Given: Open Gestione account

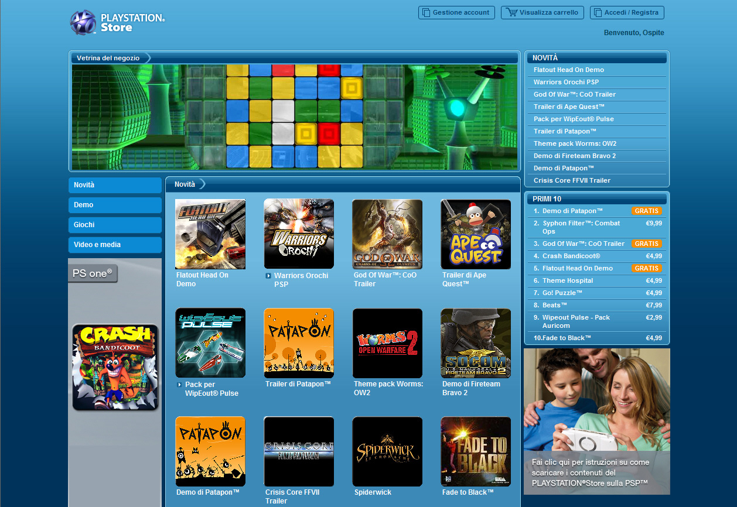Looking at the screenshot, I should 456,12.
